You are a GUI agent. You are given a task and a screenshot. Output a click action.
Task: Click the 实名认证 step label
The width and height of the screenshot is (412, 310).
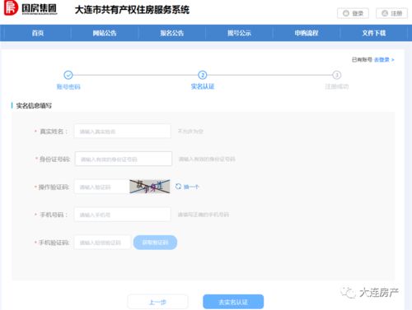tap(203, 86)
